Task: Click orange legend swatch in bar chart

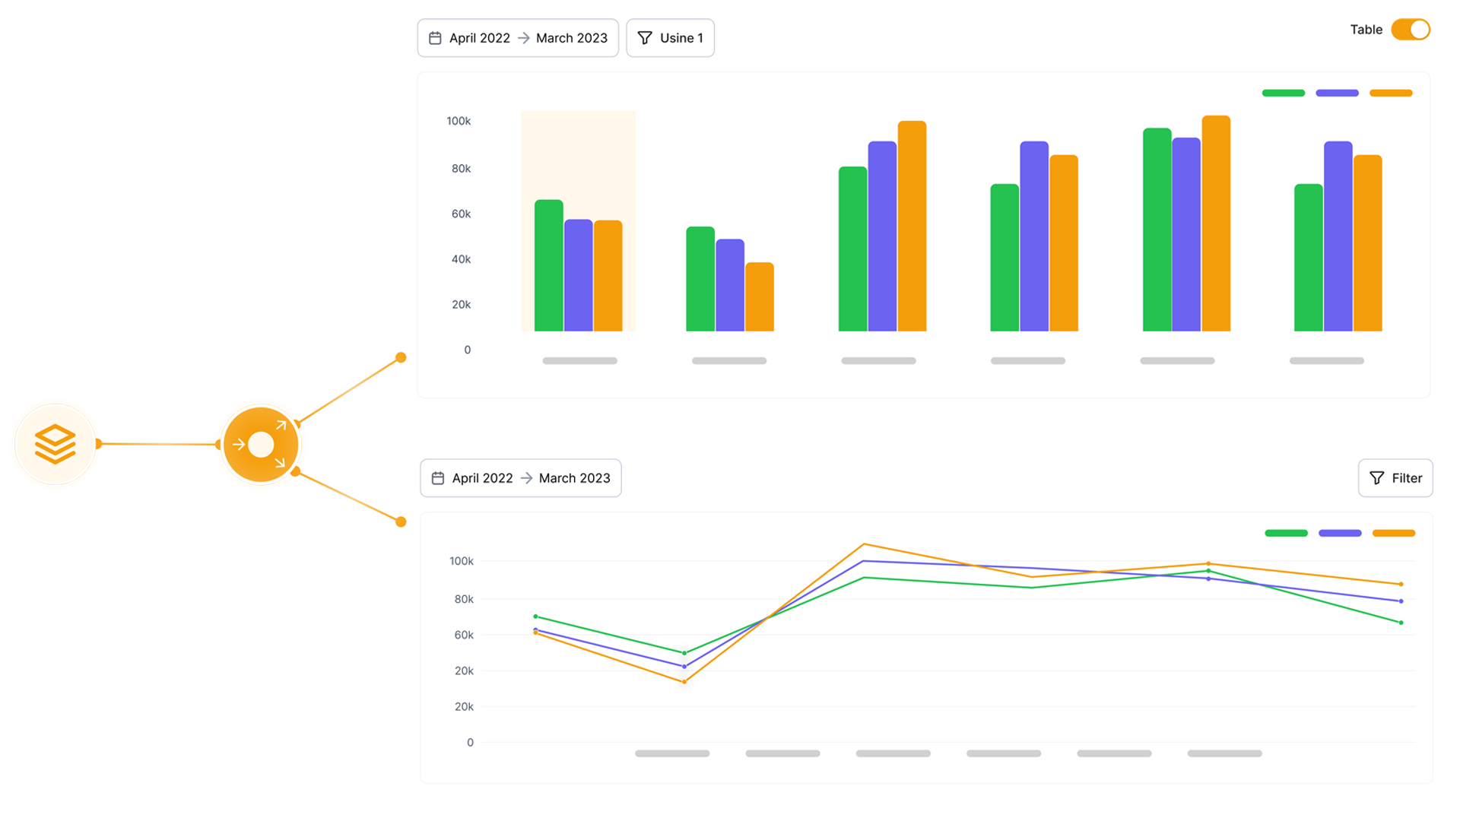Action: (x=1391, y=93)
